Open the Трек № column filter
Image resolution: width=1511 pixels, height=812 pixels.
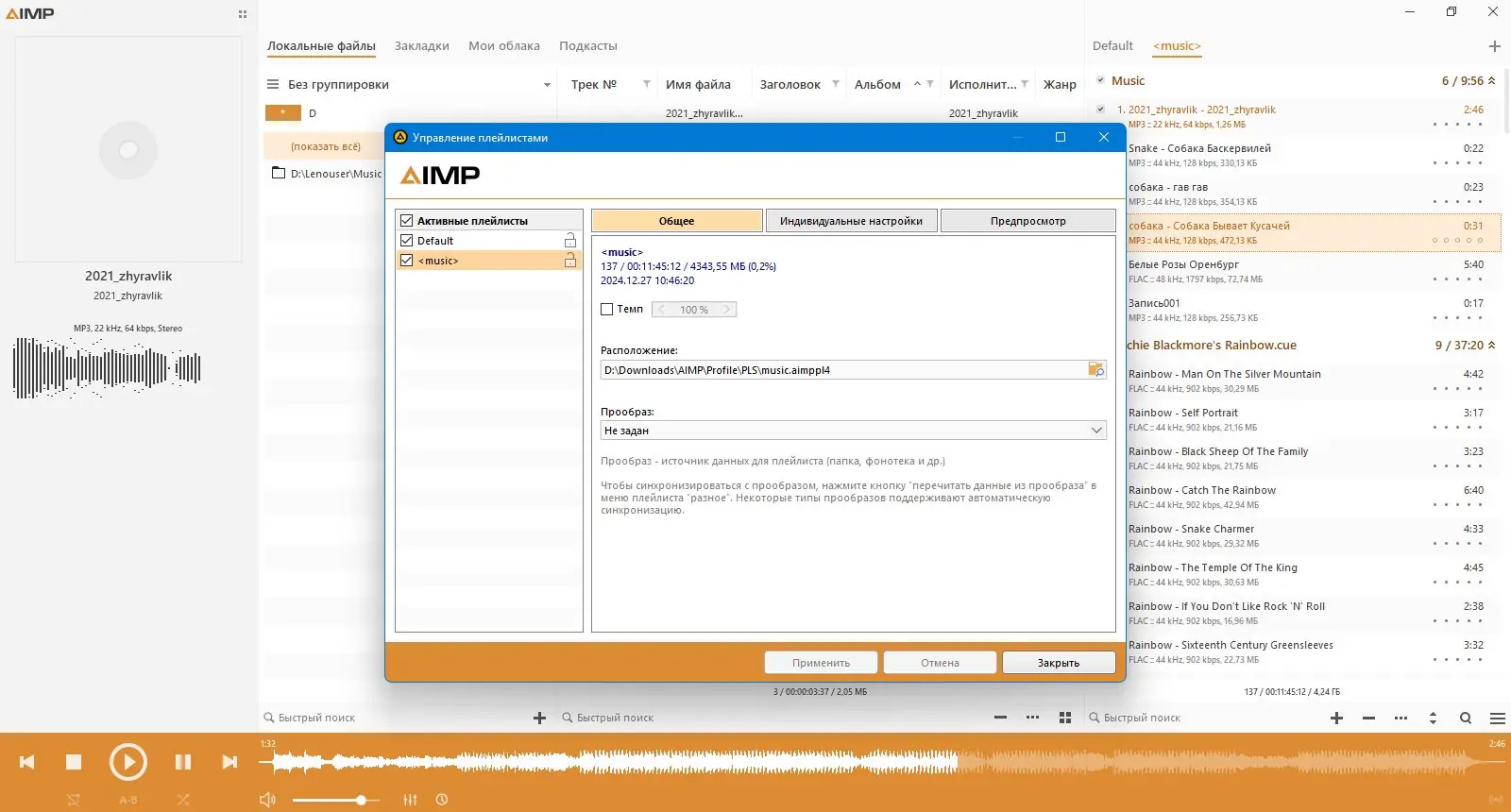click(x=646, y=84)
